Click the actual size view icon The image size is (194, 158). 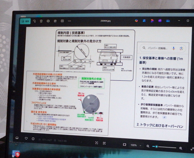(104, 143)
